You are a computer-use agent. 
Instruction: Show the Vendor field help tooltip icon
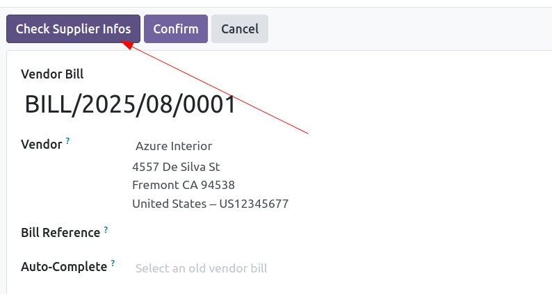coord(67,141)
